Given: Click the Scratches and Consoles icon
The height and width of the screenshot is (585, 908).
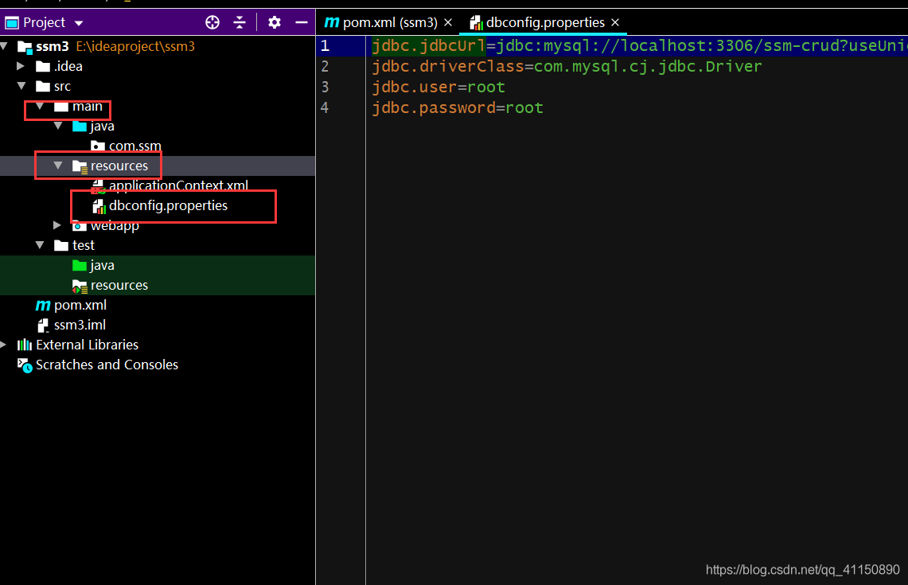Looking at the screenshot, I should (25, 365).
